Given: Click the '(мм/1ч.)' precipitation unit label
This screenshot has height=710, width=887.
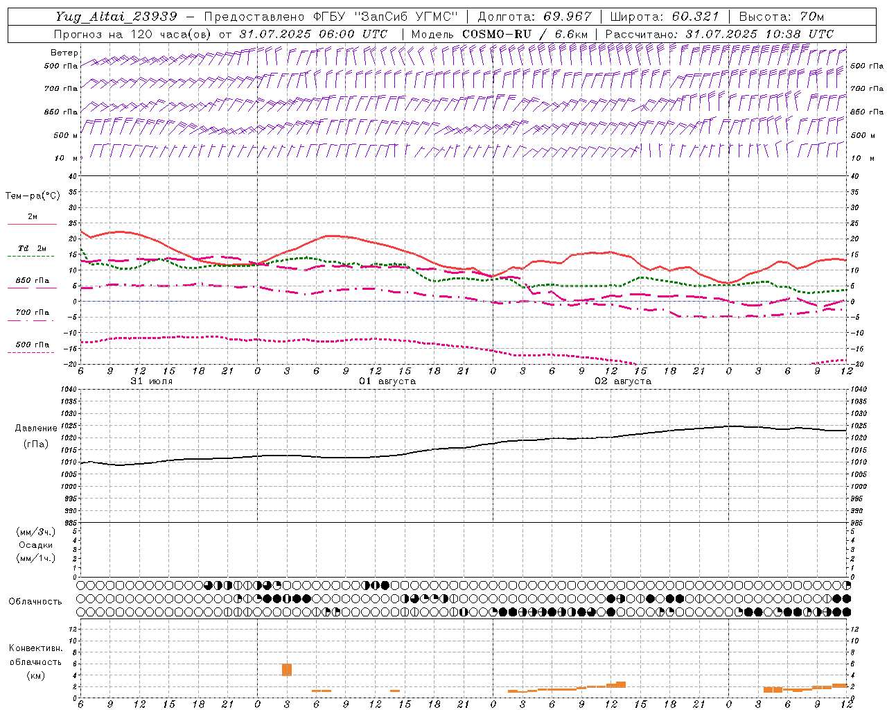Looking at the screenshot, I should 36,558.
